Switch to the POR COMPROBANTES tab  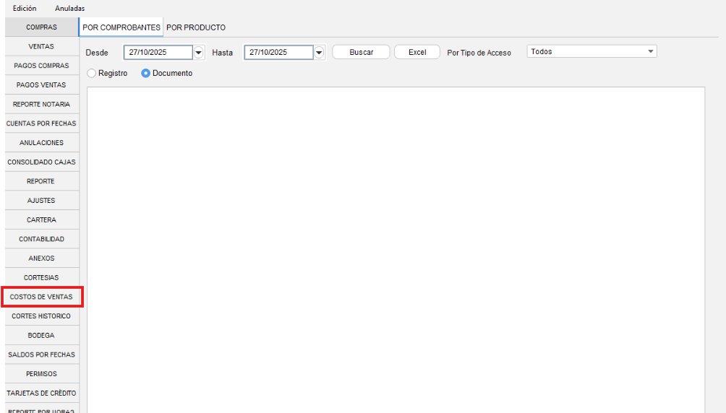click(x=121, y=27)
